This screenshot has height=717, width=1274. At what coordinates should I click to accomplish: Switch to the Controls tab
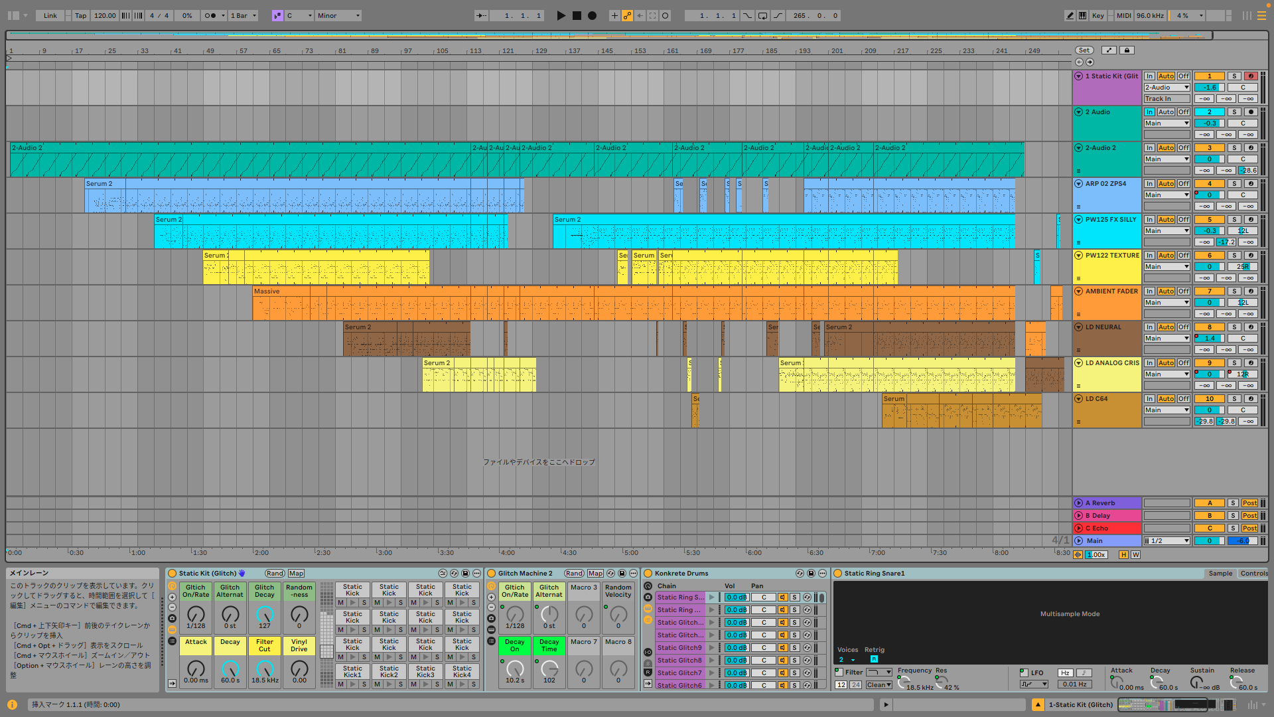click(x=1253, y=574)
